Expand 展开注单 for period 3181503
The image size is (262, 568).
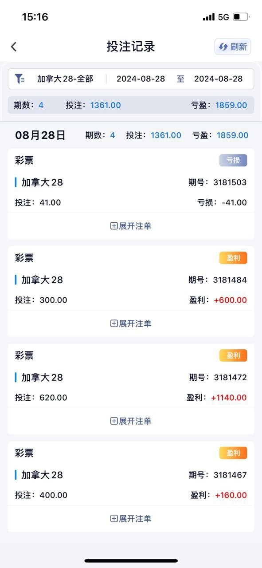tap(131, 226)
